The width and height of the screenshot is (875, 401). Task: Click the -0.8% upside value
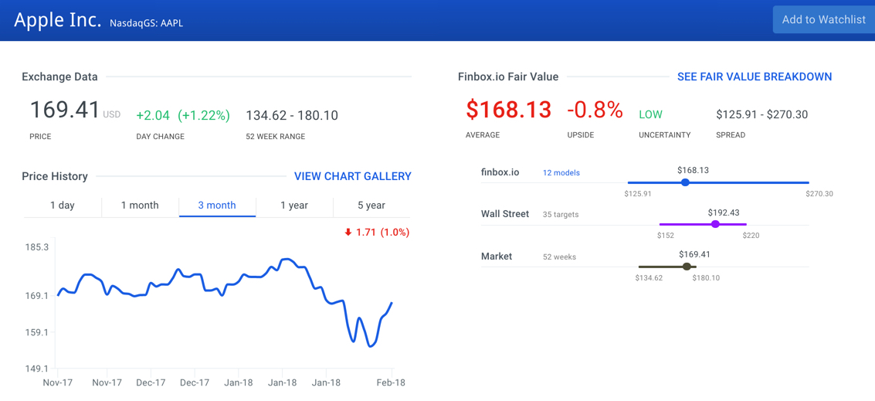click(595, 110)
